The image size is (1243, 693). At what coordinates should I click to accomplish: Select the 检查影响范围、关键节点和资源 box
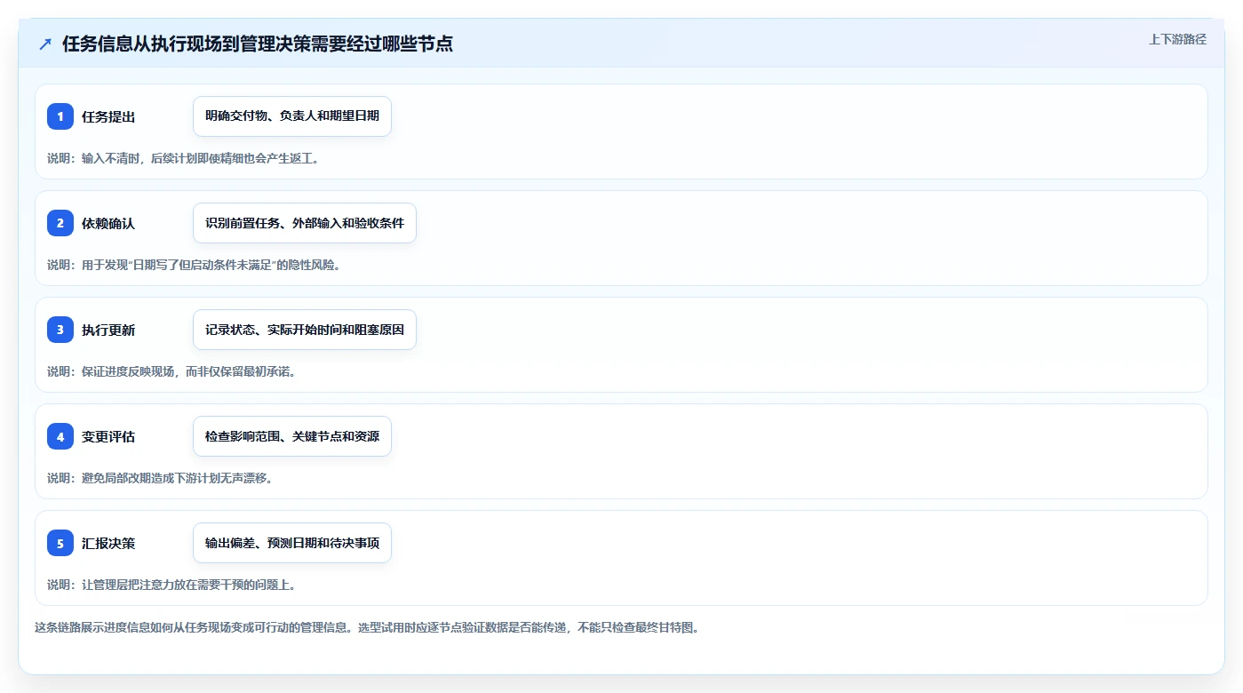tap(292, 436)
